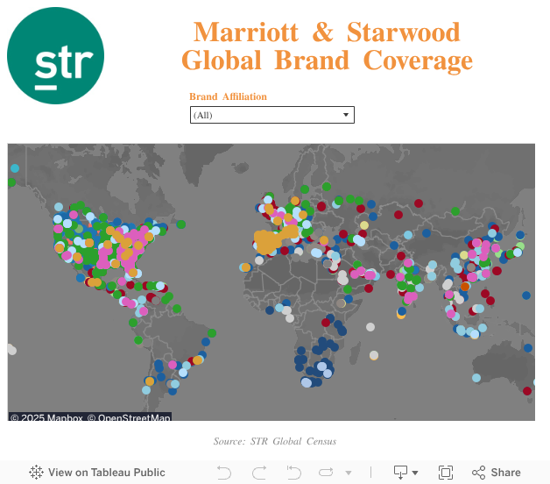The image size is (550, 484).
Task: Expand the refresh options arrow
Action: (348, 473)
